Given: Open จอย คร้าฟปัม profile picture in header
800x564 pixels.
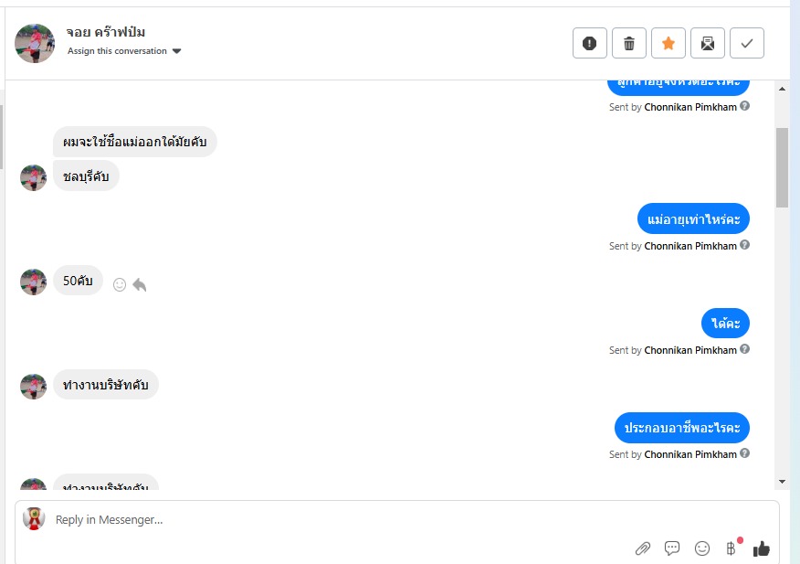Looking at the screenshot, I should click(x=36, y=43).
